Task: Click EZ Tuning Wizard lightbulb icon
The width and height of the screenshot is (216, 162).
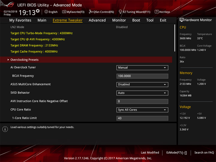Action: point(120,12)
